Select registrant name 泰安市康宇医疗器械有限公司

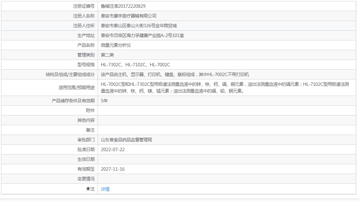click(x=128, y=16)
